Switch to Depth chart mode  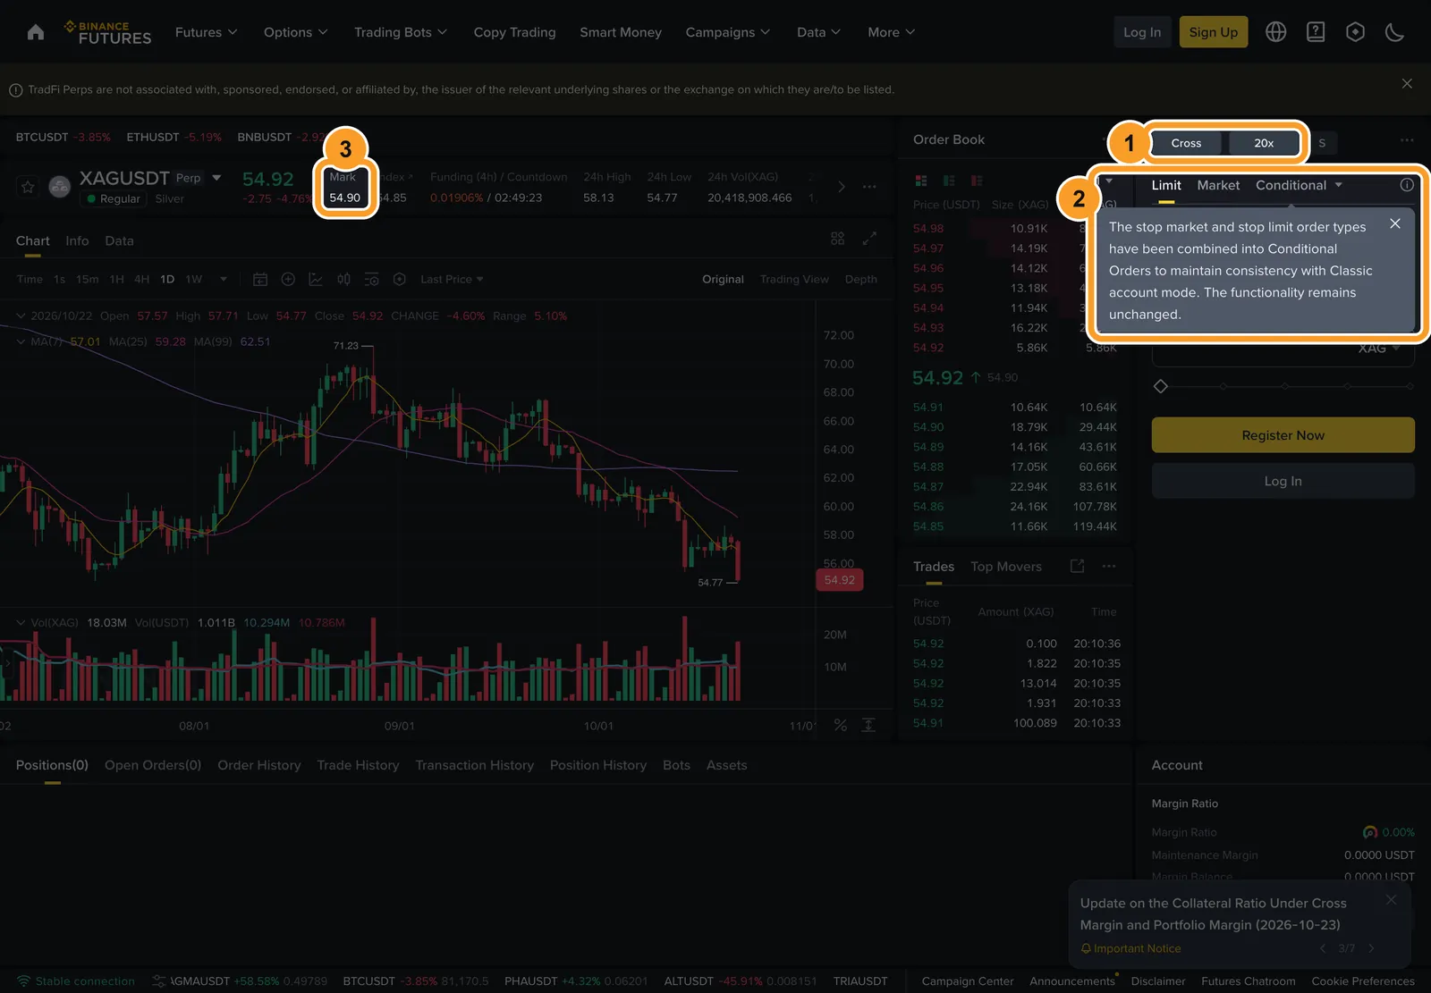860,280
